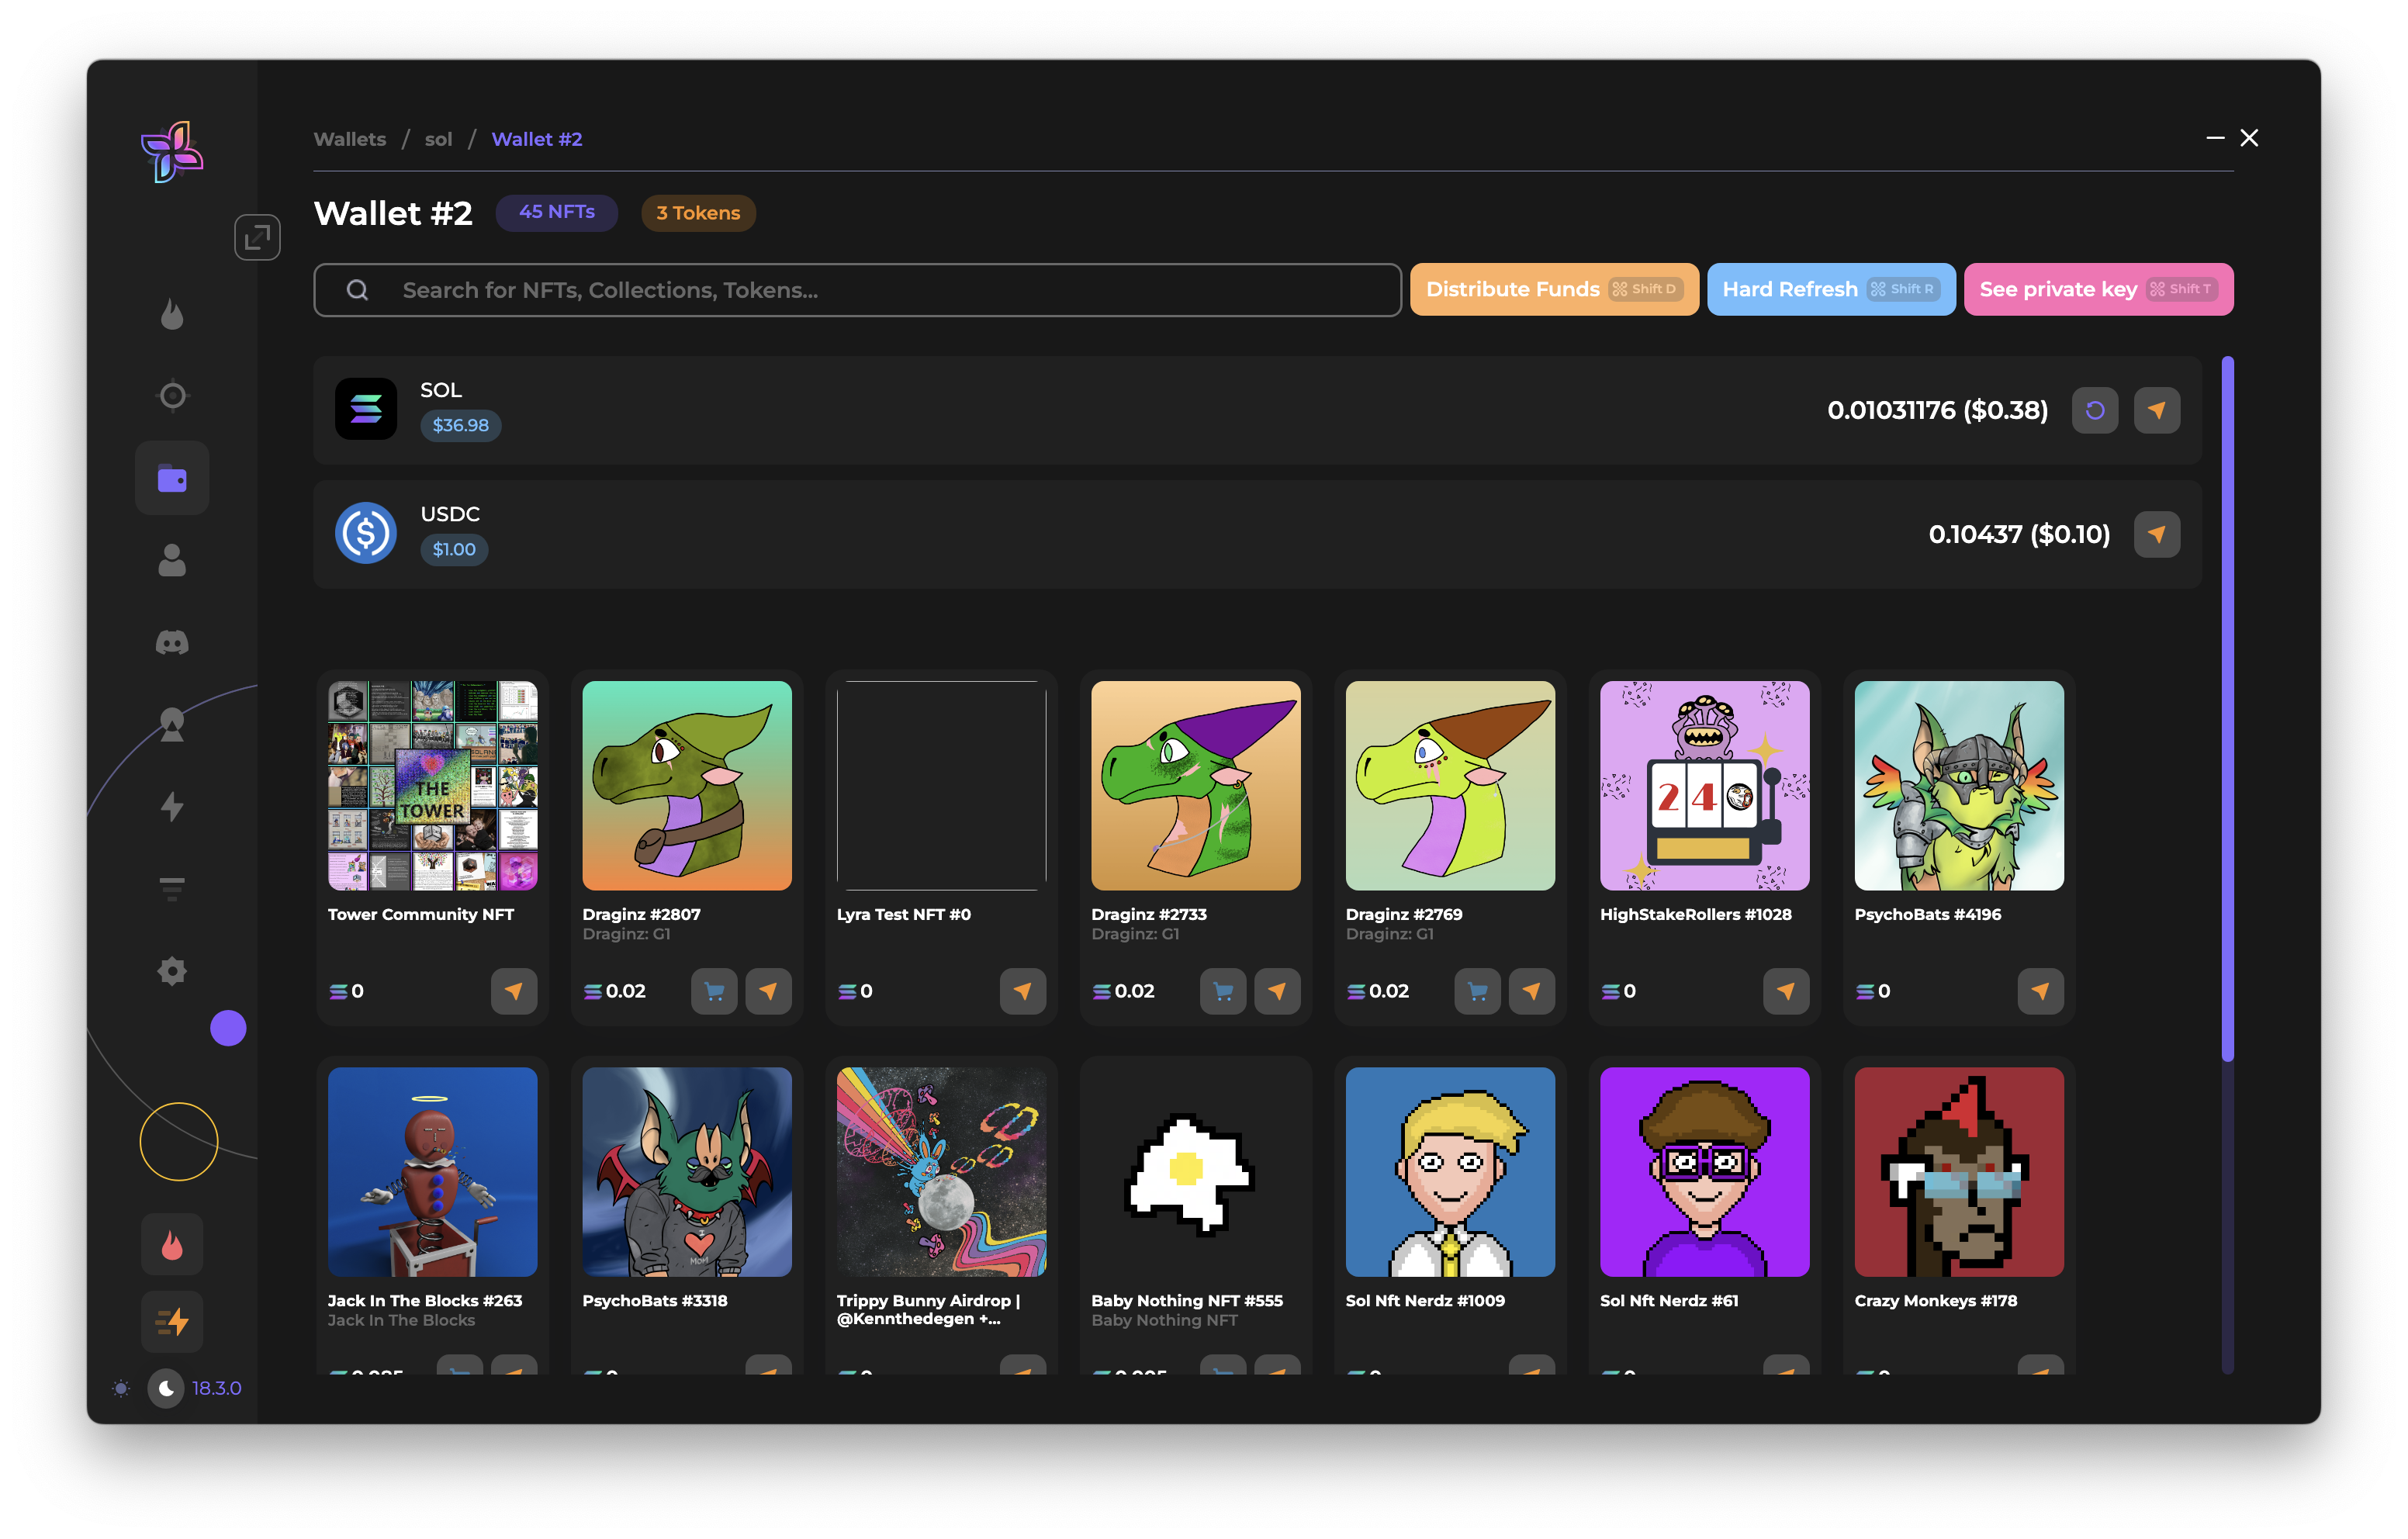List Draginz #2733 with the cart icon
The height and width of the screenshot is (1539, 2408).
(x=1222, y=991)
